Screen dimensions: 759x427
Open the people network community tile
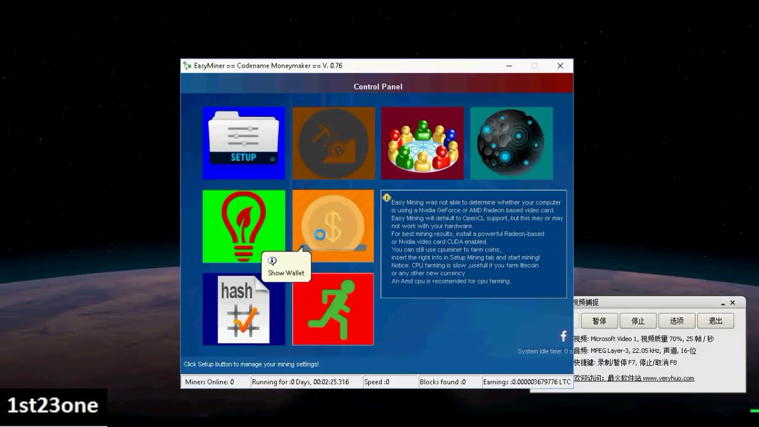(422, 143)
